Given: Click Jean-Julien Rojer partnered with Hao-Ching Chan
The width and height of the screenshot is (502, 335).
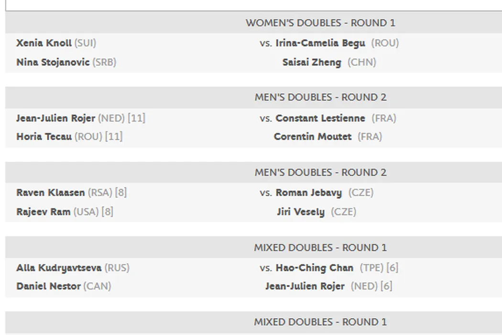Looking at the screenshot, I should 305,286.
